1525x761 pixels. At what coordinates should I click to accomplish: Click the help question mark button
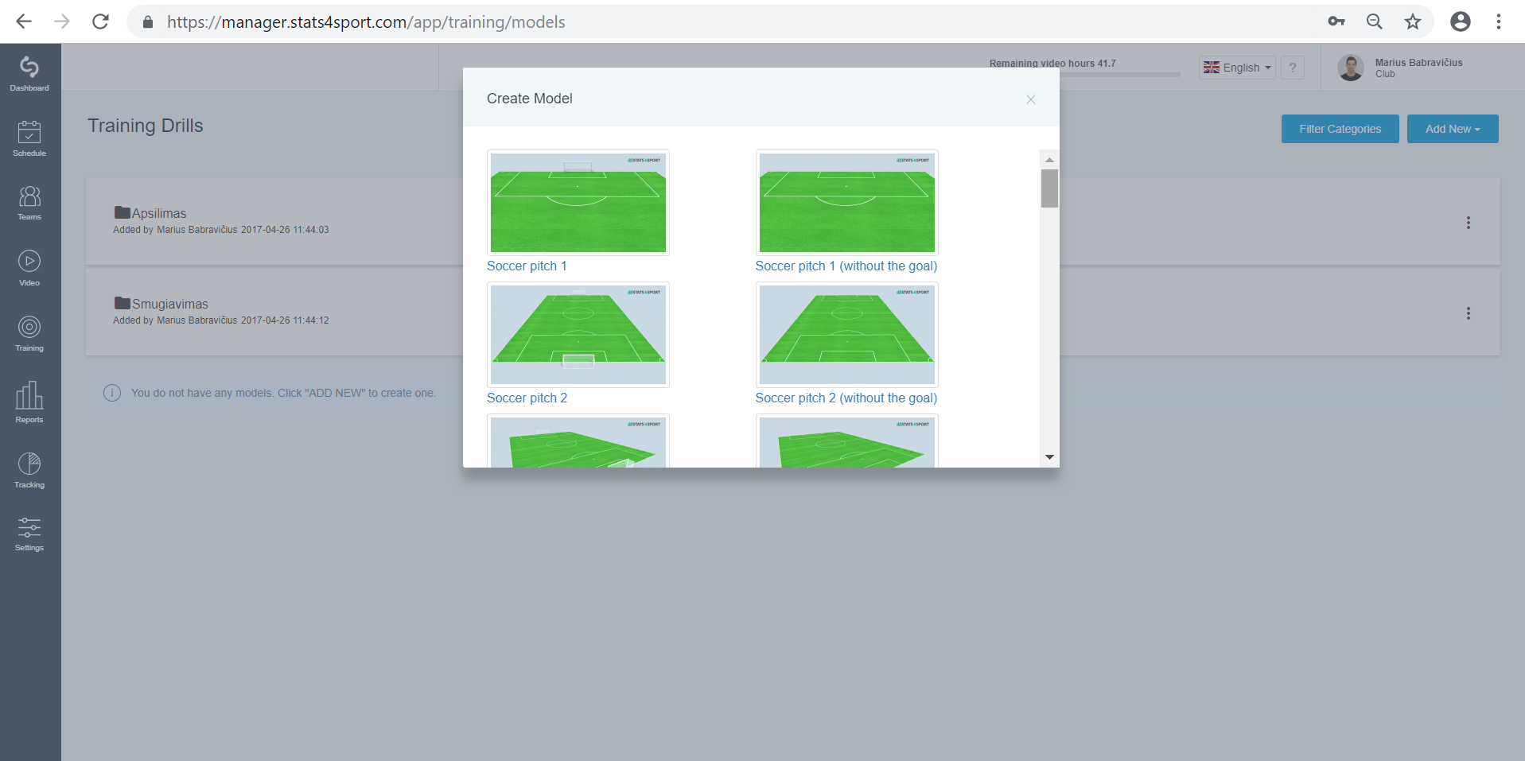tap(1293, 68)
